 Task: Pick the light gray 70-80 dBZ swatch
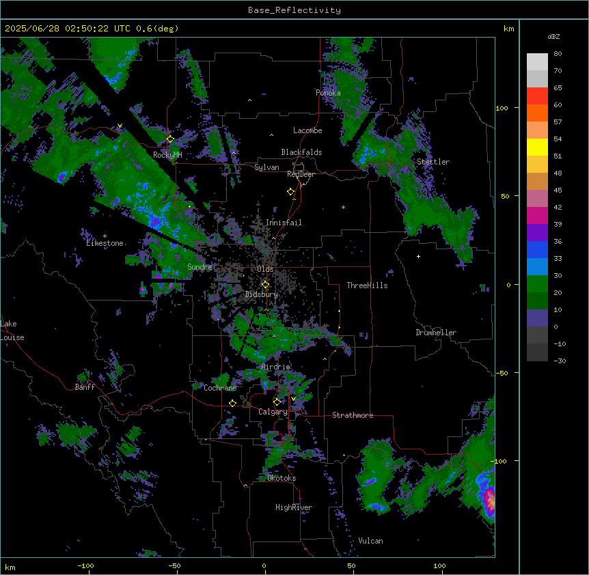537,62
